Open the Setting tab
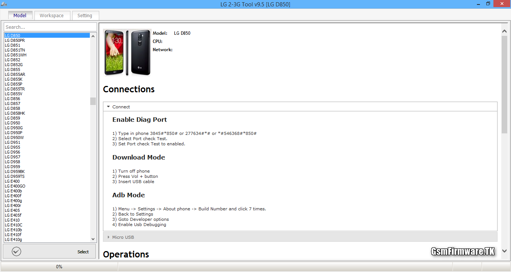This screenshot has height=272, width=511. 85,15
